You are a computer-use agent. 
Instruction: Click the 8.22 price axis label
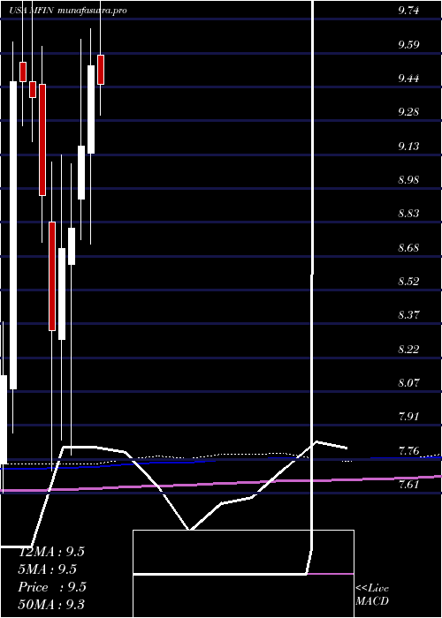coord(408,350)
